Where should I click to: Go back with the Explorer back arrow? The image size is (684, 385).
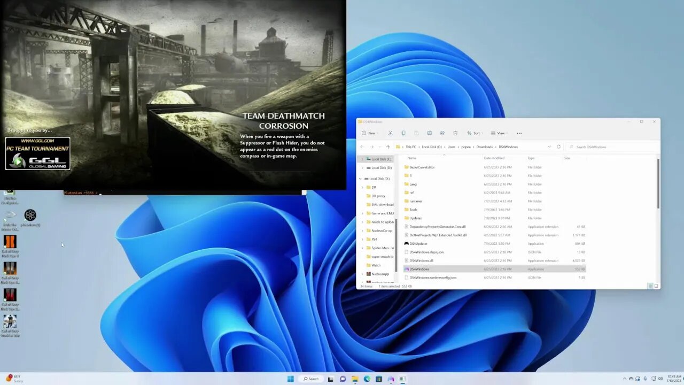(x=362, y=147)
